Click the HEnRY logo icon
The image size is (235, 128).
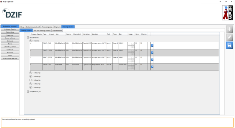[227, 13]
